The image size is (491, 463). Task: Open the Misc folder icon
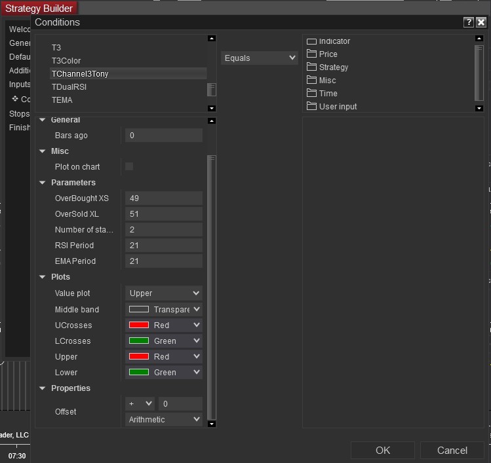click(x=311, y=80)
